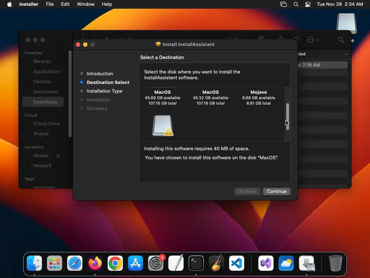370x278 pixels.
Task: Launch Visual Studio Code from the Dock
Action: tap(237, 263)
